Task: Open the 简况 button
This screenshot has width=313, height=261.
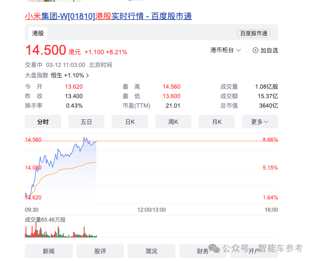Action: pos(152,251)
